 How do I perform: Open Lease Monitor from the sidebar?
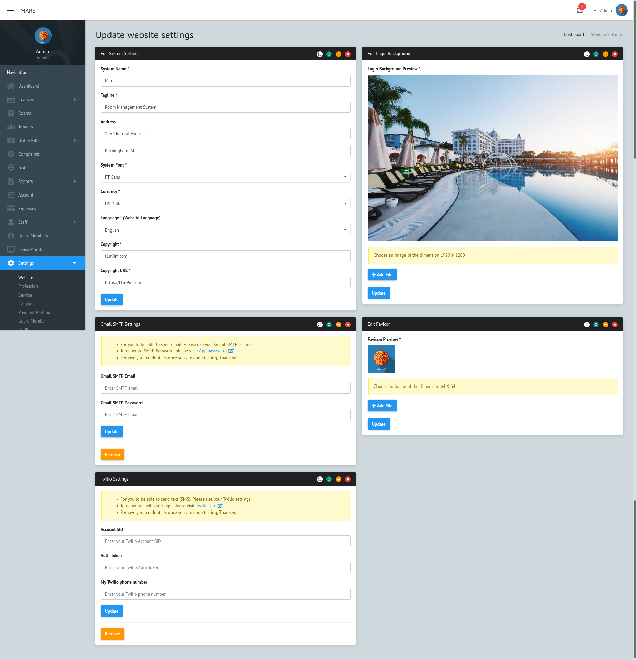(31, 249)
